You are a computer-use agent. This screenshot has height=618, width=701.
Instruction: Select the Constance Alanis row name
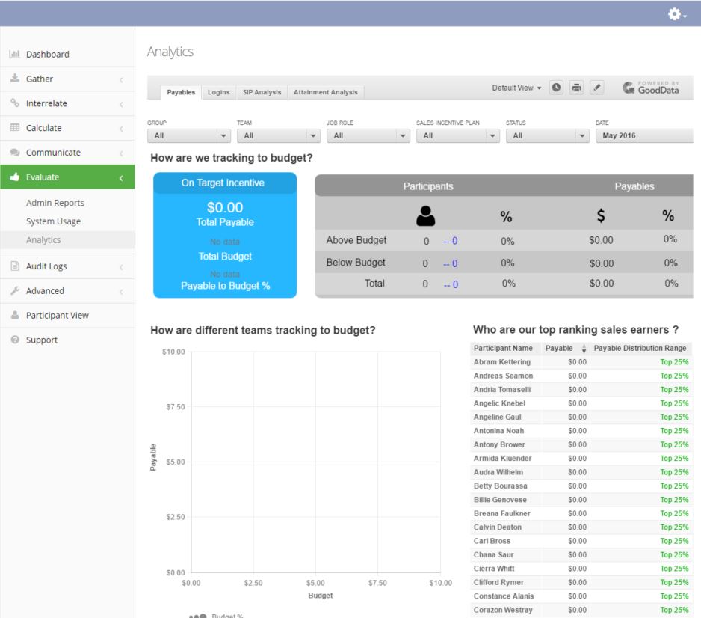[x=504, y=596]
